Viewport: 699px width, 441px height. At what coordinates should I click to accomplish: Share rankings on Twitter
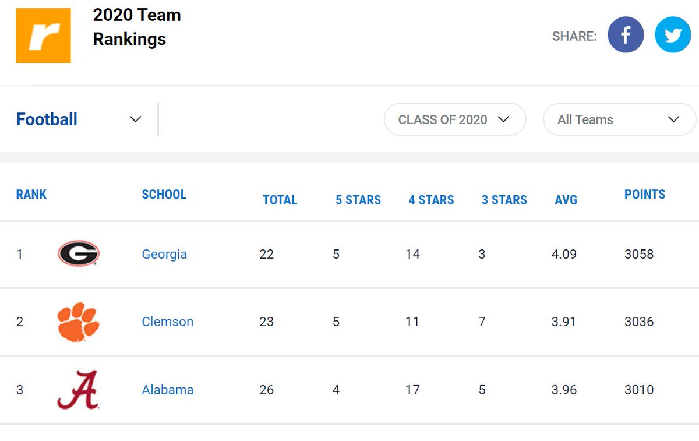(673, 35)
